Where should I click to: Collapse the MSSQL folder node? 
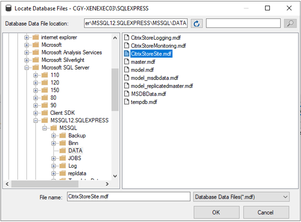44,128
